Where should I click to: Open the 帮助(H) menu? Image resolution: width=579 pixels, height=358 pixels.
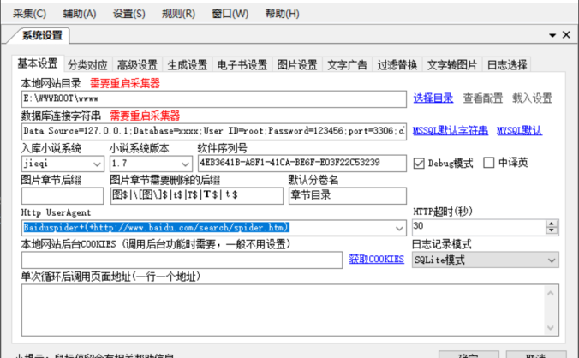click(282, 14)
